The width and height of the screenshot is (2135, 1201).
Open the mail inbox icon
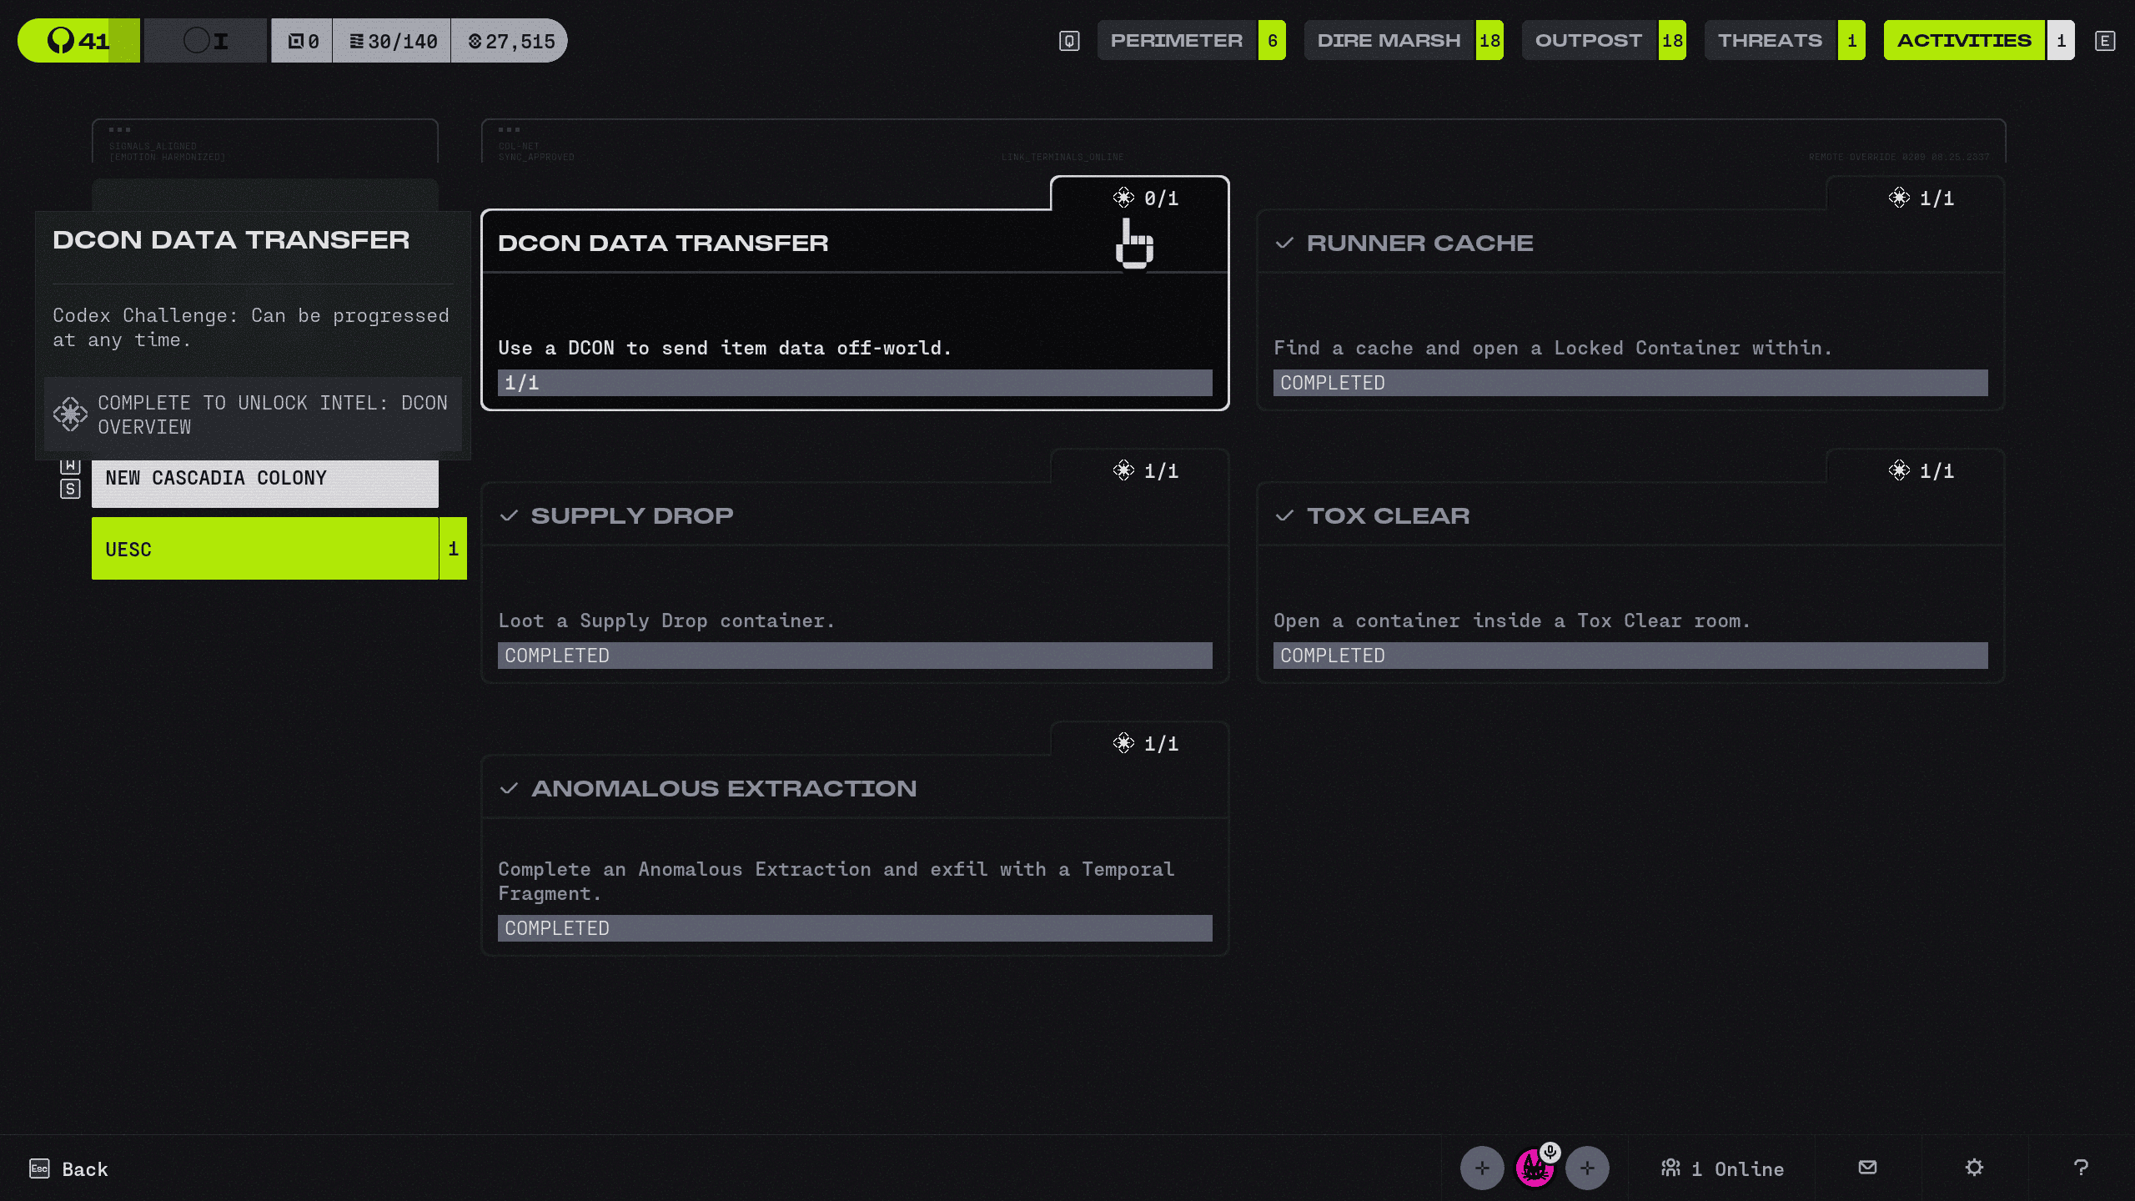point(1867,1168)
